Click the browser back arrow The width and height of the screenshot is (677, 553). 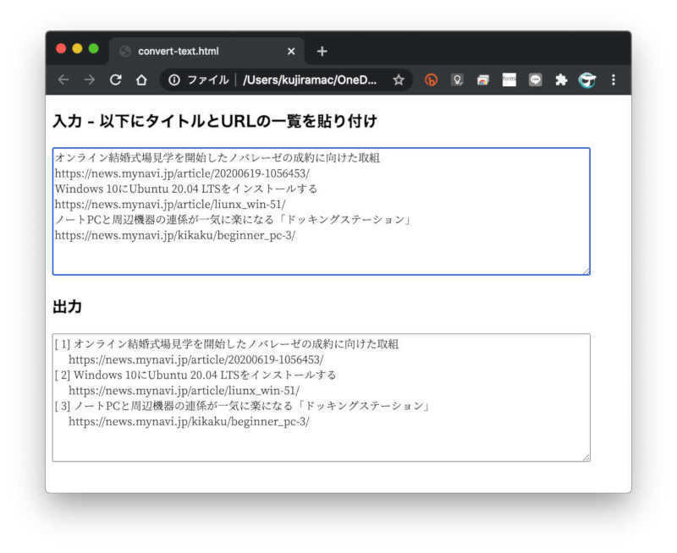click(x=63, y=79)
